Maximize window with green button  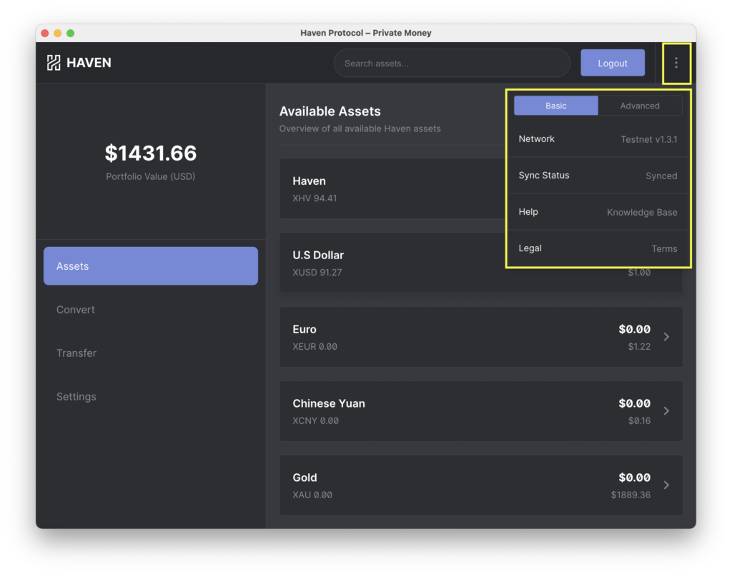[x=71, y=33]
